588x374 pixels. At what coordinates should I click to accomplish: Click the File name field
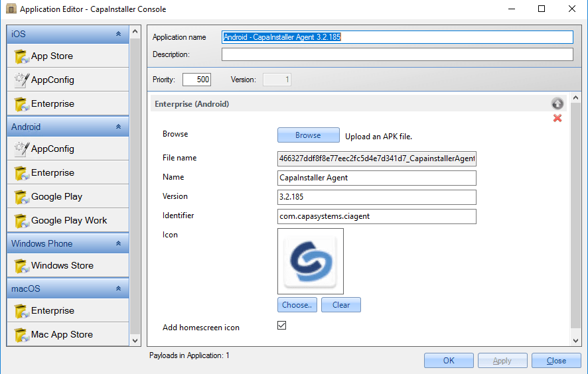click(x=377, y=158)
